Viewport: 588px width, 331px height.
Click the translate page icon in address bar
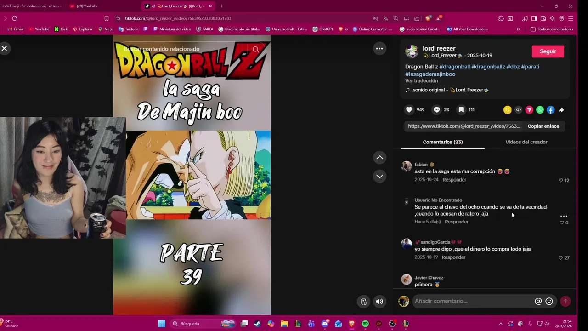385,18
